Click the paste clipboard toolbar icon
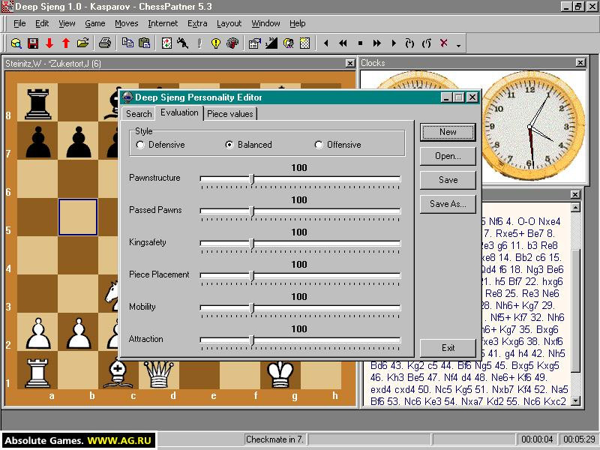600x450 pixels. click(x=144, y=43)
